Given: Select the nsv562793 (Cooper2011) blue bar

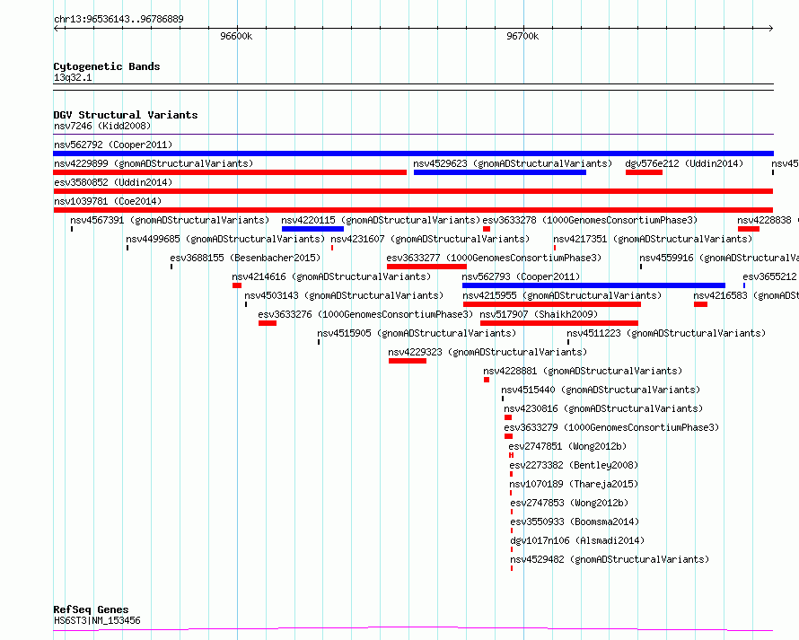Looking at the screenshot, I should coord(593,285).
